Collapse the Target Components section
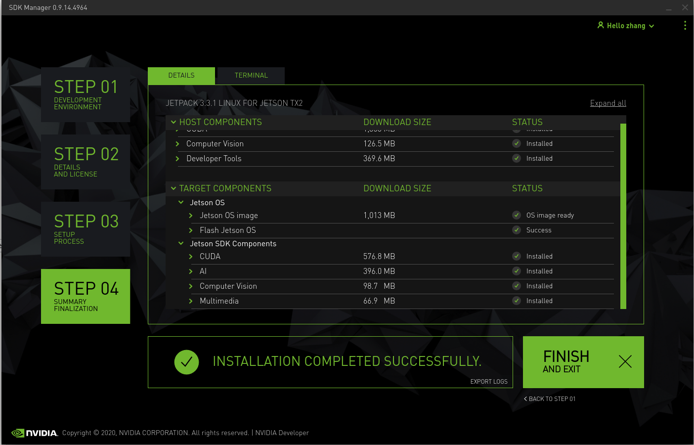 tap(173, 188)
